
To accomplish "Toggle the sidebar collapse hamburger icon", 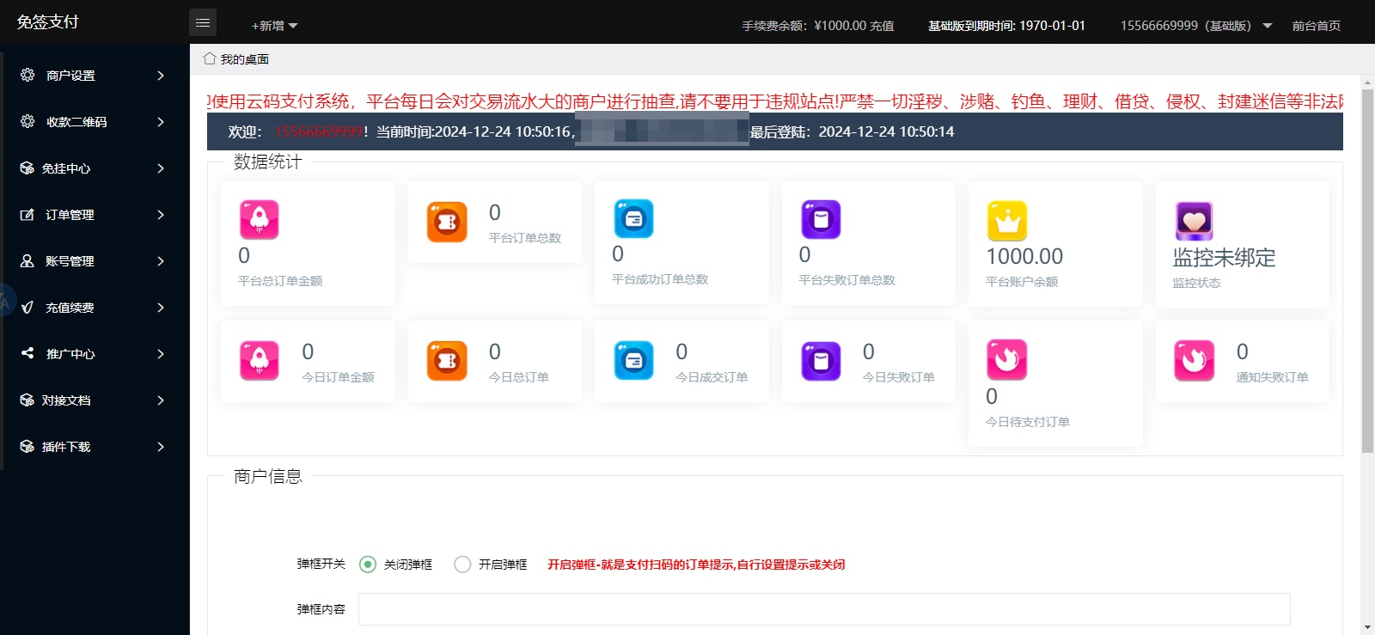I will click(x=203, y=22).
